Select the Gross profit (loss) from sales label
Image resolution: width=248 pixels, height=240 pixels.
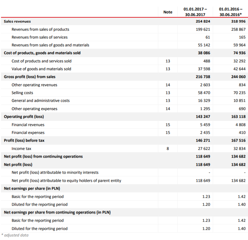click(x=30, y=77)
